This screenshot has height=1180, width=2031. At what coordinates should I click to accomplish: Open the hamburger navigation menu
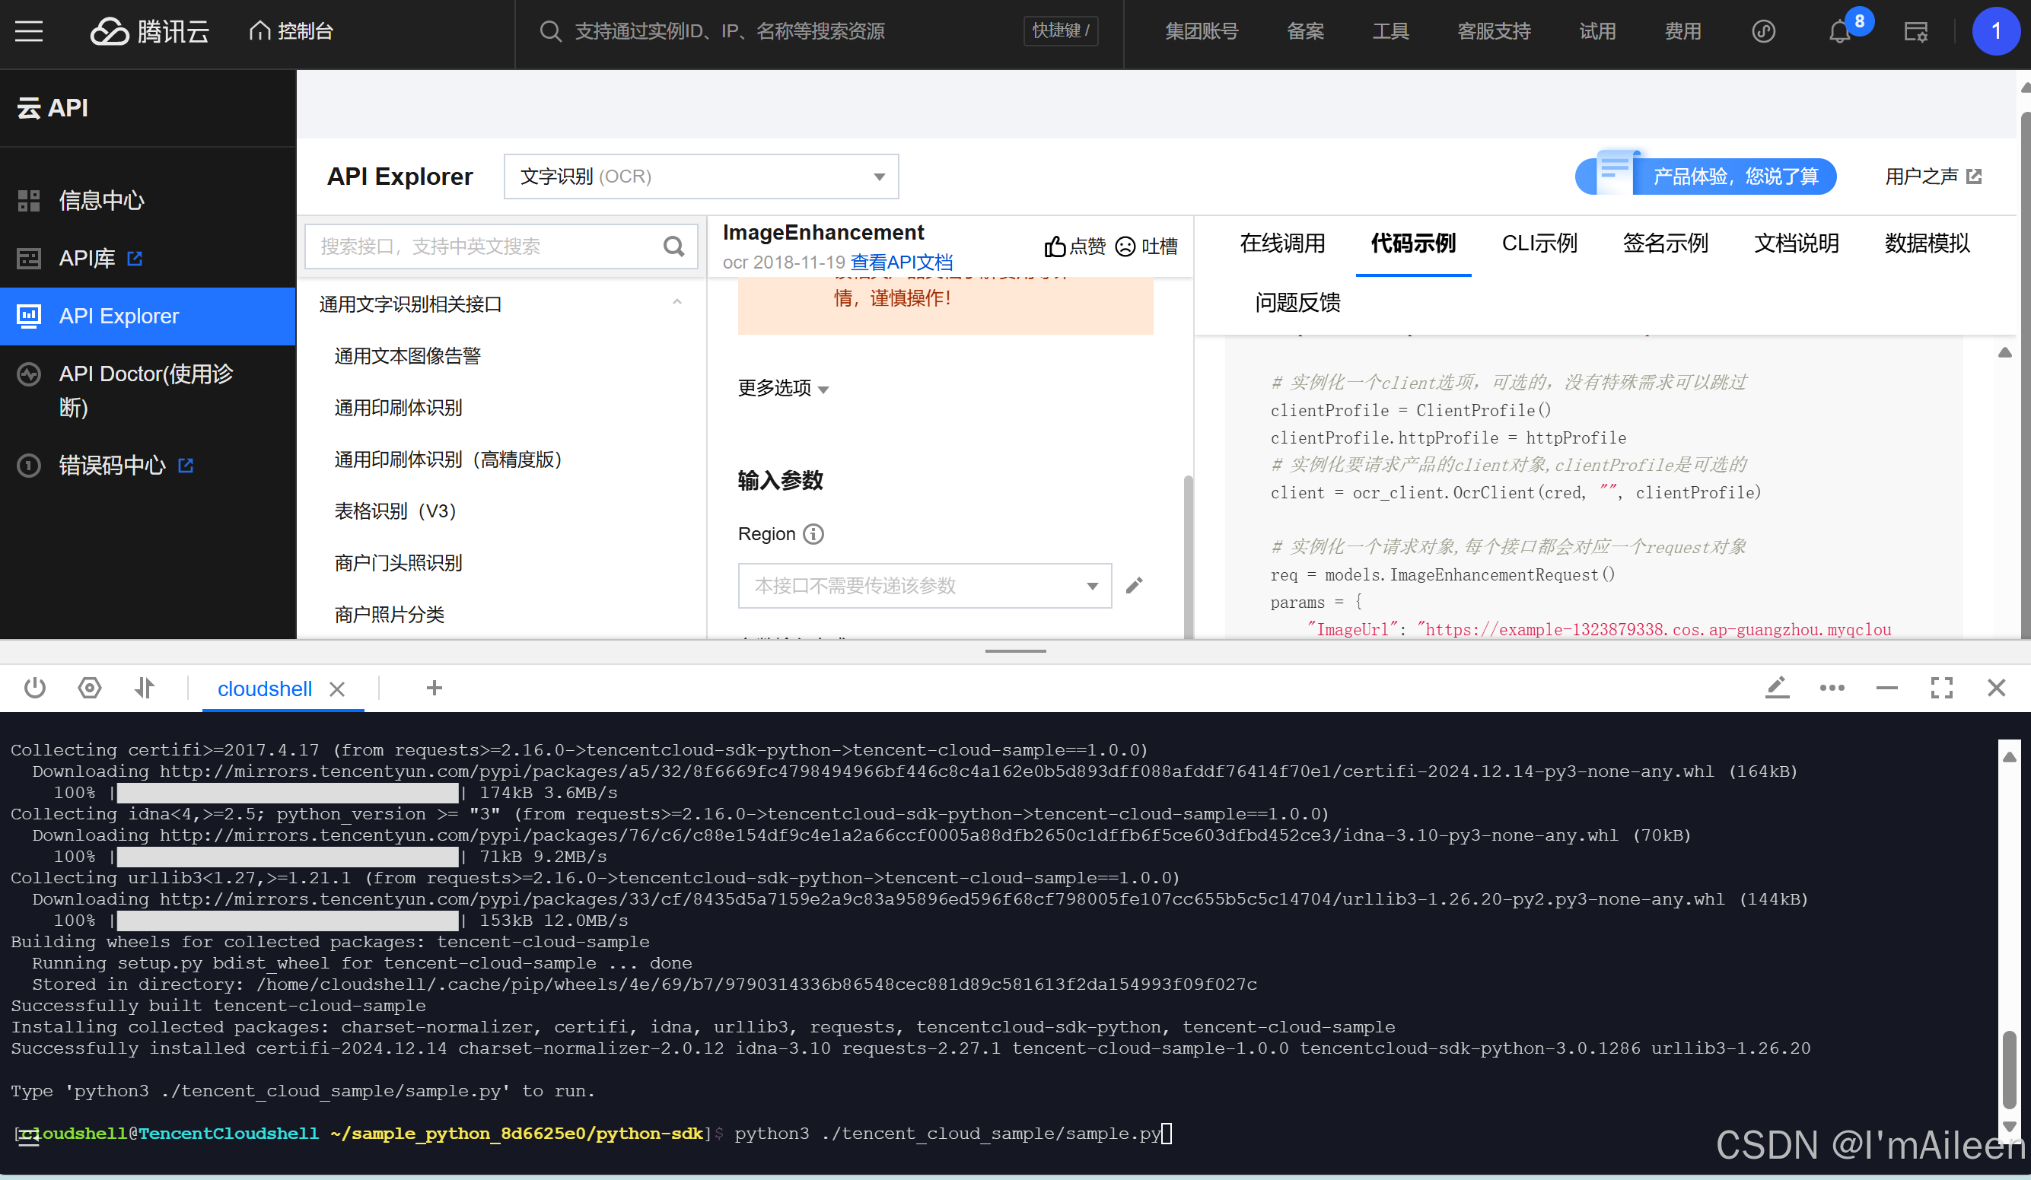[x=29, y=31]
